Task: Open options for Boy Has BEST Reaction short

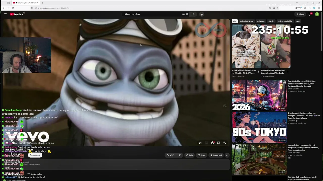Action: [288, 72]
